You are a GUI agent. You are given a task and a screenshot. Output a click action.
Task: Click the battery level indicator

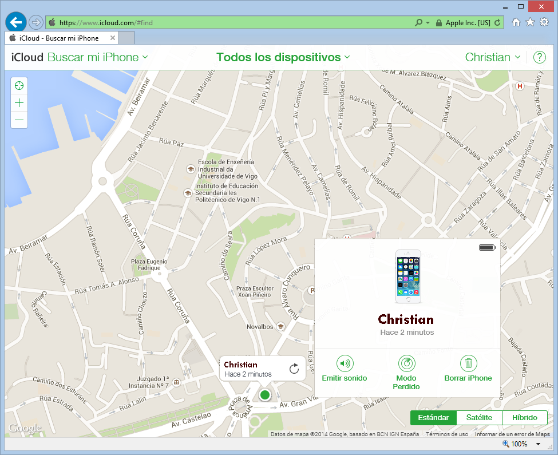point(487,248)
